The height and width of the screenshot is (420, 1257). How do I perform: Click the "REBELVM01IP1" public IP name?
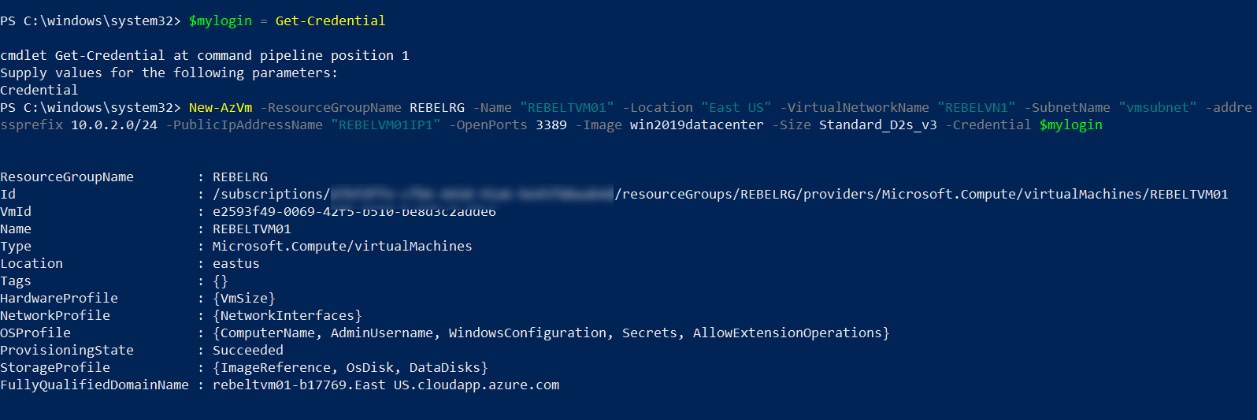386,125
